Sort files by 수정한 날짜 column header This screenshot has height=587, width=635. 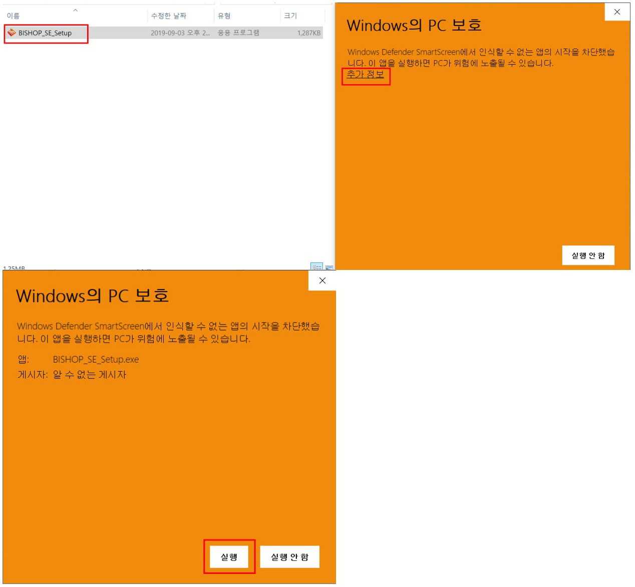[x=169, y=16]
